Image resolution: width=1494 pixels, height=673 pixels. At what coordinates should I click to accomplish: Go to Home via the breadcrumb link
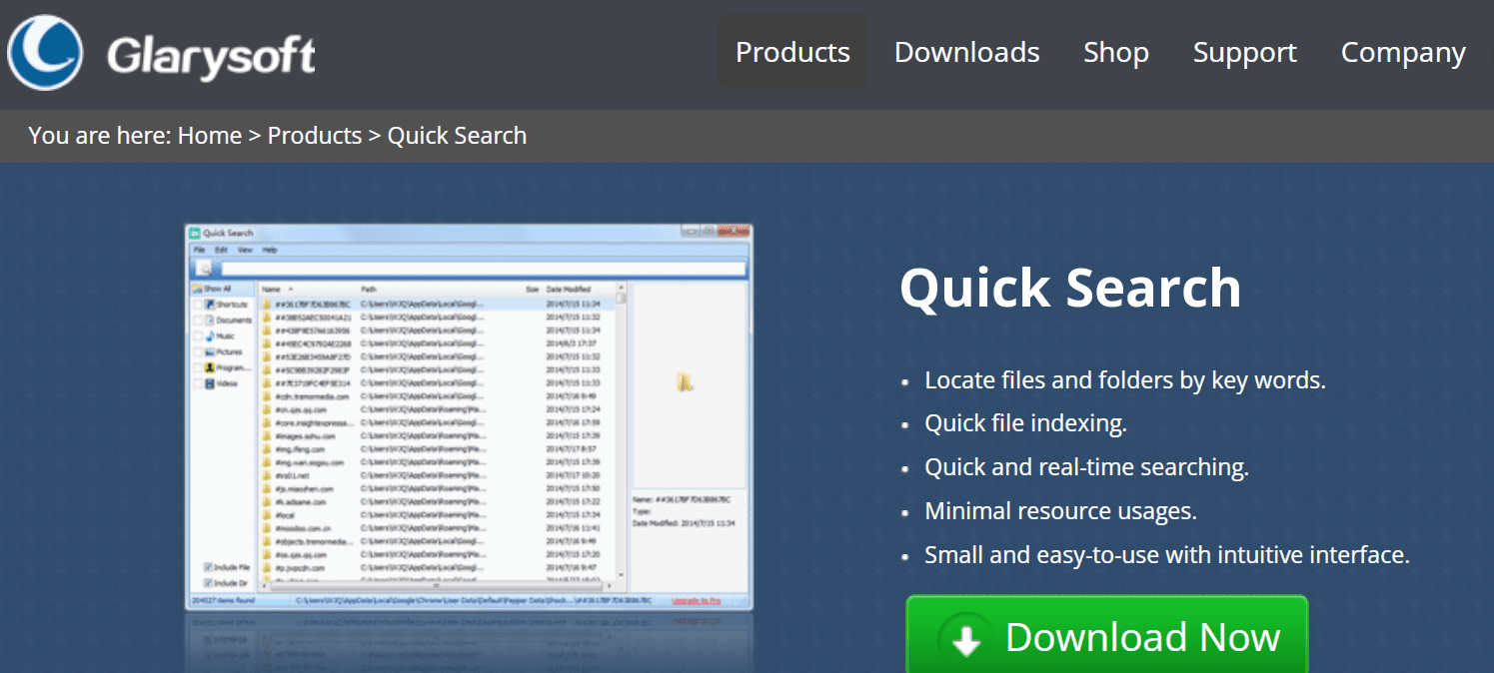(x=209, y=135)
